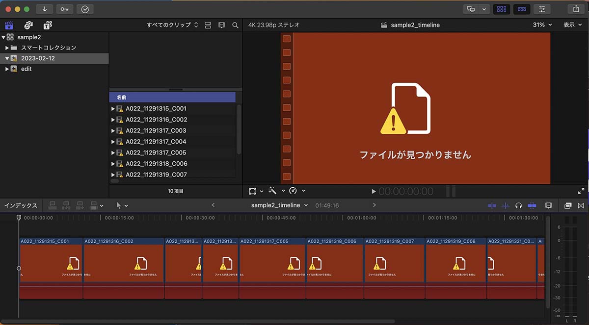Switch browser between filmstrip and list view

coord(208,25)
